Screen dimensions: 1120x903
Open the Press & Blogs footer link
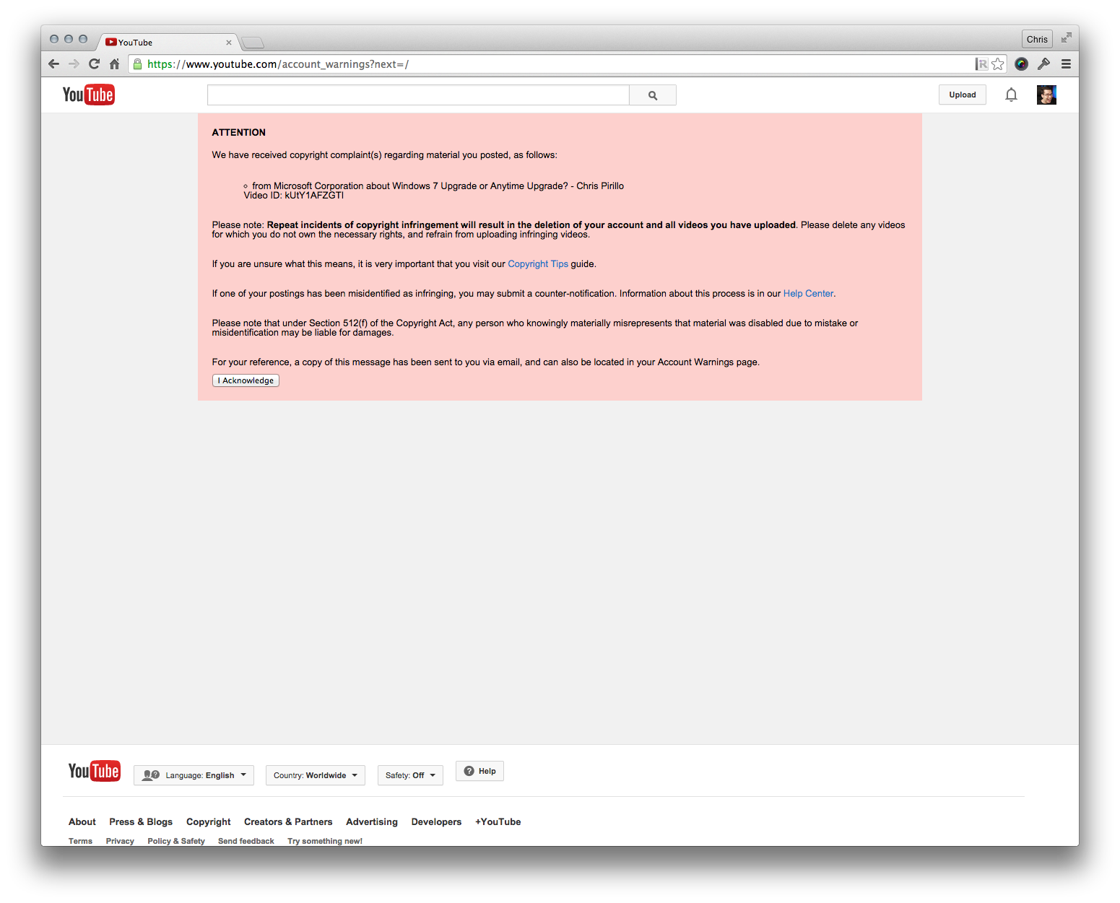click(x=141, y=822)
